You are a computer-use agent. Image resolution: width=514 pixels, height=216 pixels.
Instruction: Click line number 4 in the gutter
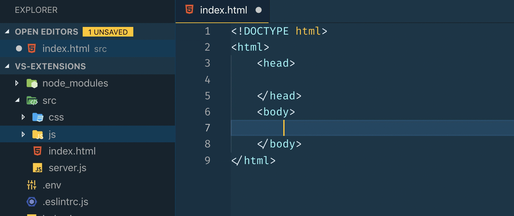point(207,79)
